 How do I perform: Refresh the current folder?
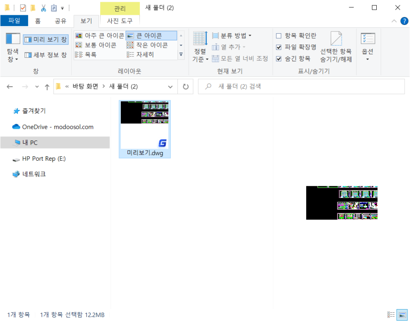(185, 87)
